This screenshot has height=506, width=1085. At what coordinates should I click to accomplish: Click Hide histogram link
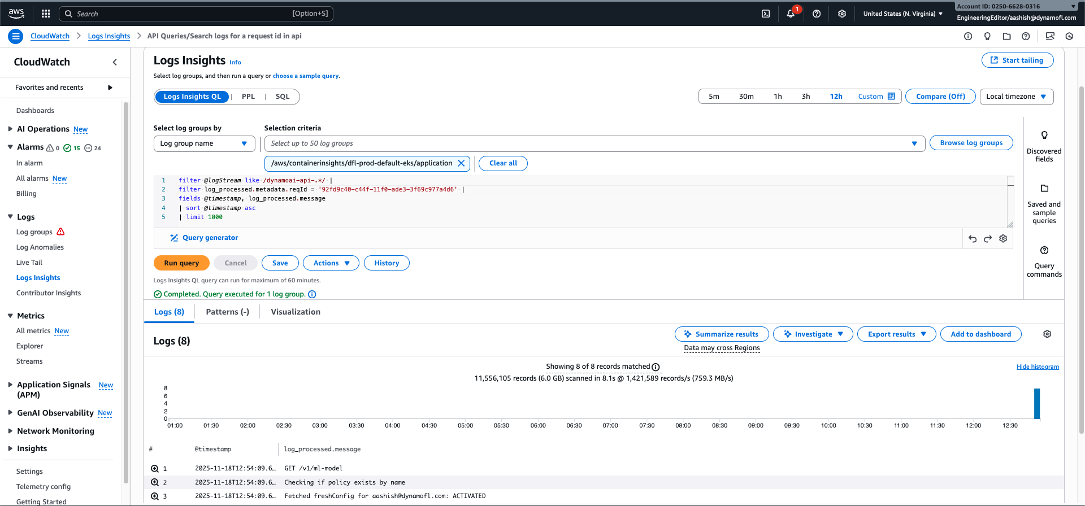click(1038, 367)
